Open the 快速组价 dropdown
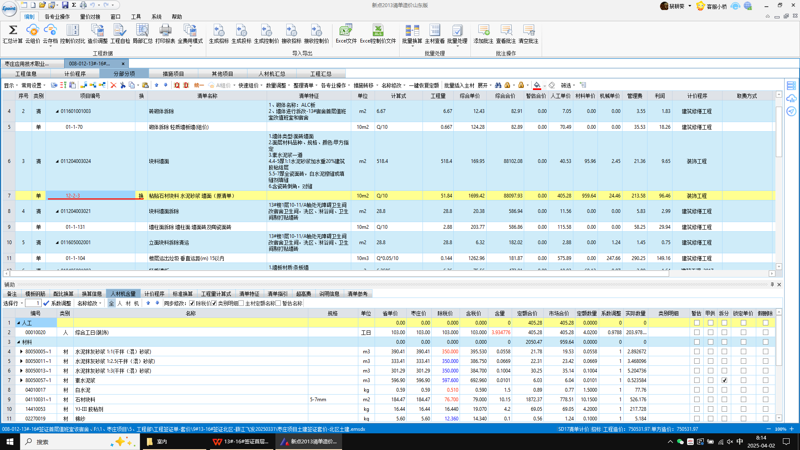The image size is (800, 450). coord(250,85)
